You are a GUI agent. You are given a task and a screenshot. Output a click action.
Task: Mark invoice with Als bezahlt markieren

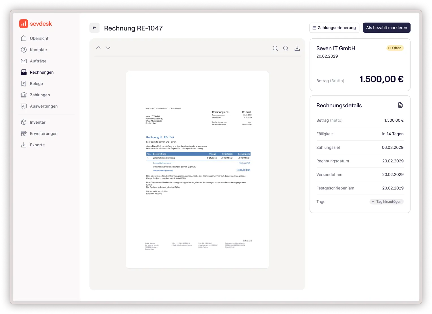point(386,28)
